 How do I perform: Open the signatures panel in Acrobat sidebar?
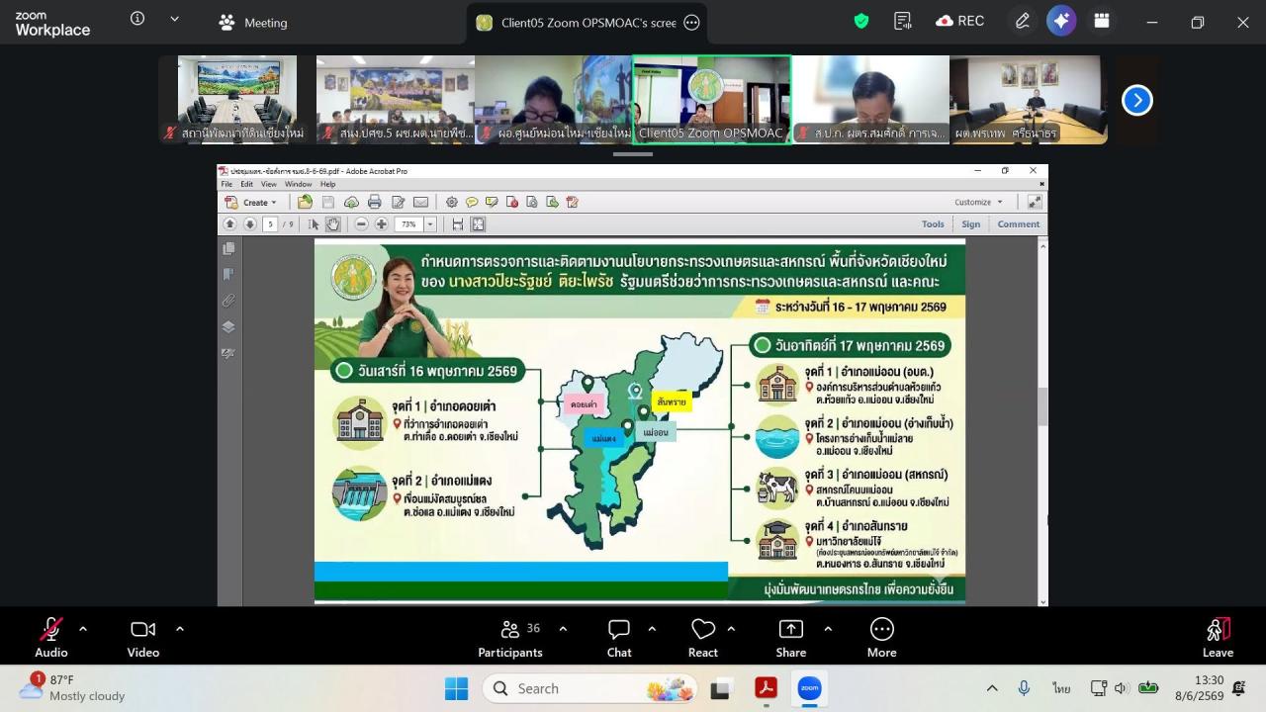click(x=229, y=353)
